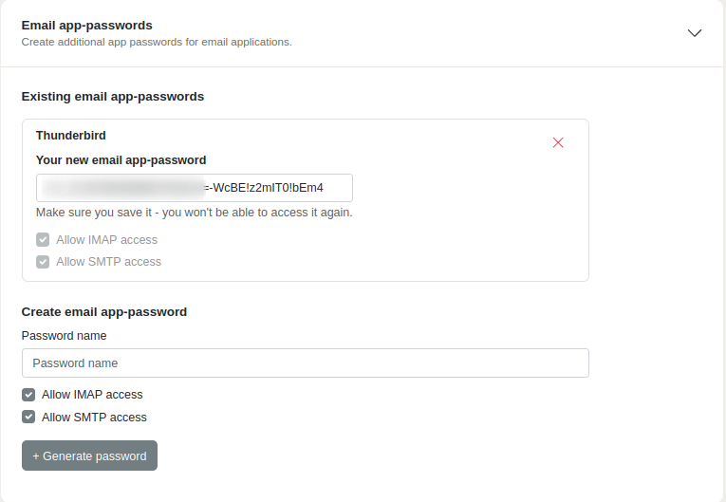The width and height of the screenshot is (726, 502).
Task: Click the "Create additional app passwords" subtitle text
Action: click(157, 42)
